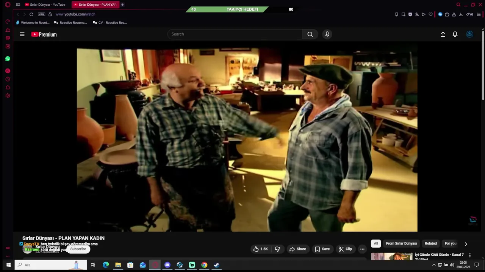The height and width of the screenshot is (272, 485).
Task: Go to YouTube Premium home logo
Action: [x=44, y=34]
